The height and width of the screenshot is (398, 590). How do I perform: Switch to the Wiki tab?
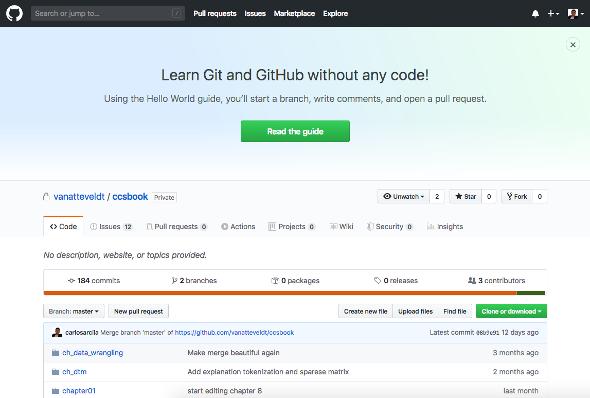341,227
